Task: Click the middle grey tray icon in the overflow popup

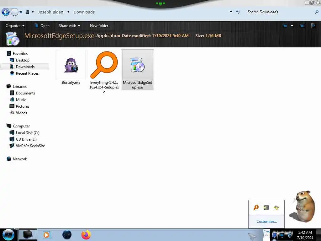Action: click(x=266, y=207)
